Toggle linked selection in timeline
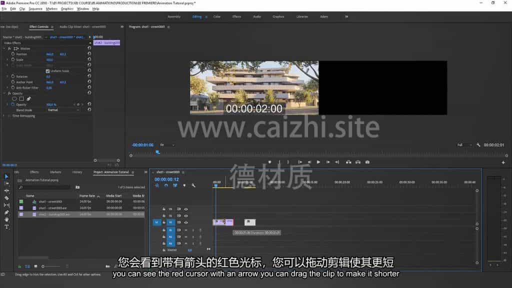This screenshot has height=288, width=512. (x=175, y=185)
